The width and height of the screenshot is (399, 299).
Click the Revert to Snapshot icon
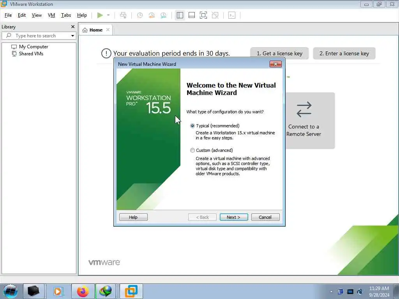coord(152,15)
